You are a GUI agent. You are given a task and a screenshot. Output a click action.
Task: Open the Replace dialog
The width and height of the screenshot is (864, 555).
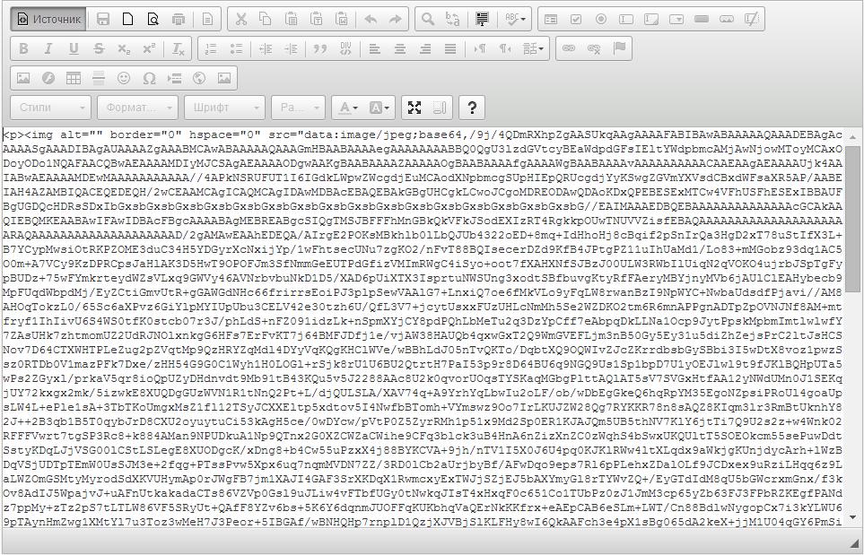pos(453,19)
